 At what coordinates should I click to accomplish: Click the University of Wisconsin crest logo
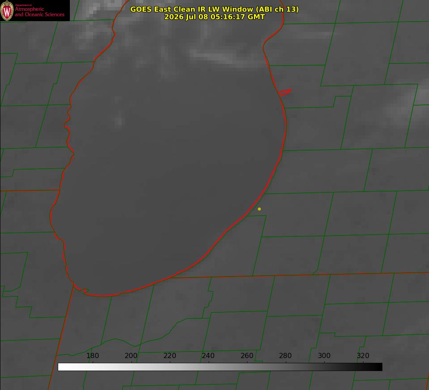7,10
